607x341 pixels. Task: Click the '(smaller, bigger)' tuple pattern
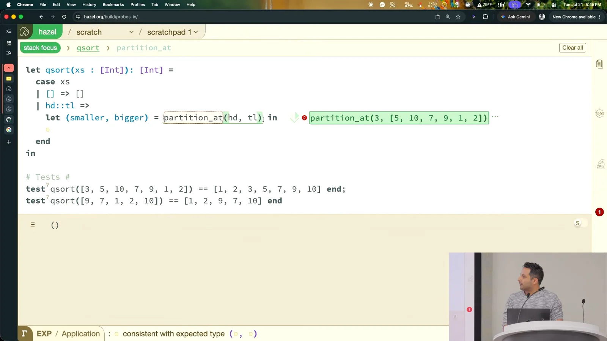pos(107,117)
